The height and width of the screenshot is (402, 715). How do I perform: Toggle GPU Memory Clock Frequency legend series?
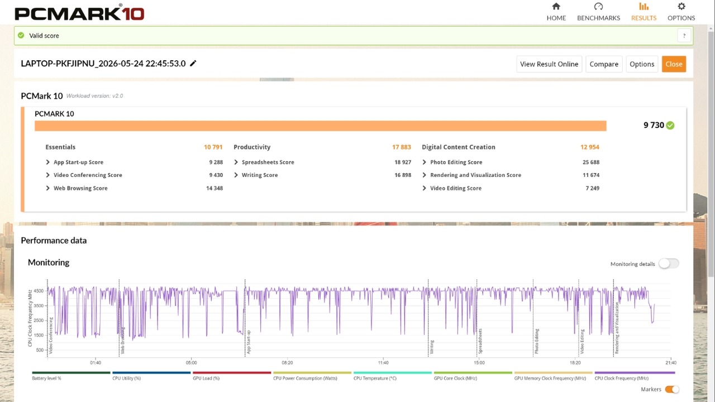coord(553,375)
